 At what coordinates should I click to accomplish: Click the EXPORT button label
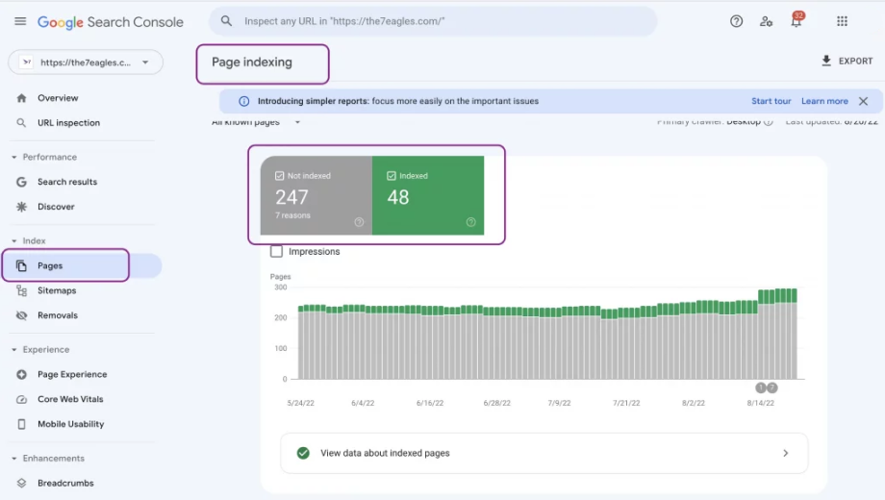(855, 61)
